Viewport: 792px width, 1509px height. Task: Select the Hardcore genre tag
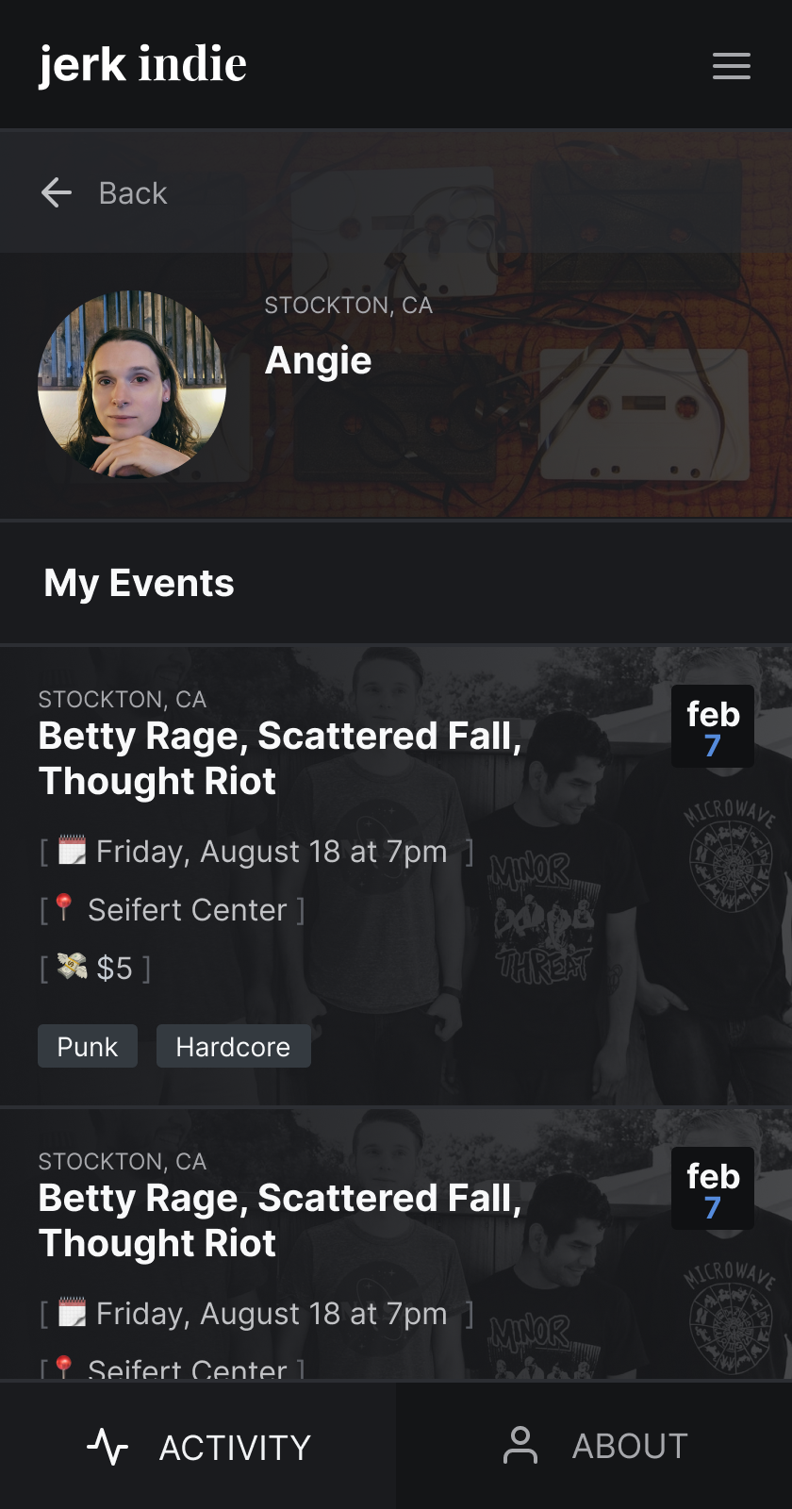(233, 1047)
